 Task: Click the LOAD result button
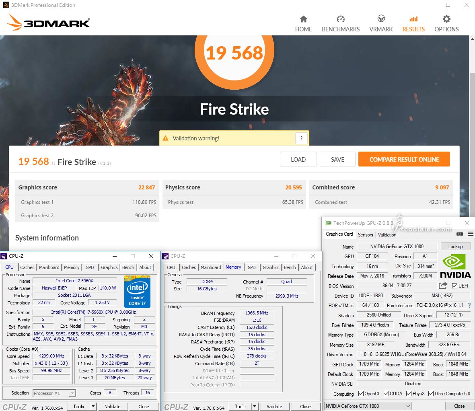pyautogui.click(x=298, y=159)
